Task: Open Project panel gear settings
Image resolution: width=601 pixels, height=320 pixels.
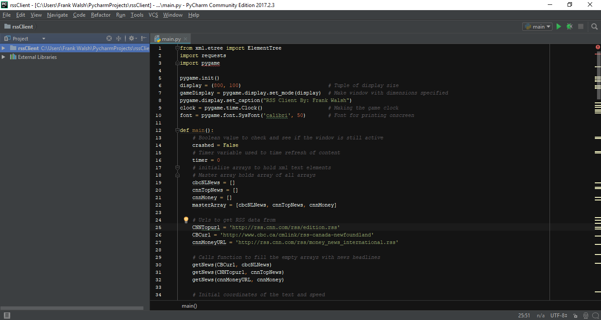Action: pos(132,39)
